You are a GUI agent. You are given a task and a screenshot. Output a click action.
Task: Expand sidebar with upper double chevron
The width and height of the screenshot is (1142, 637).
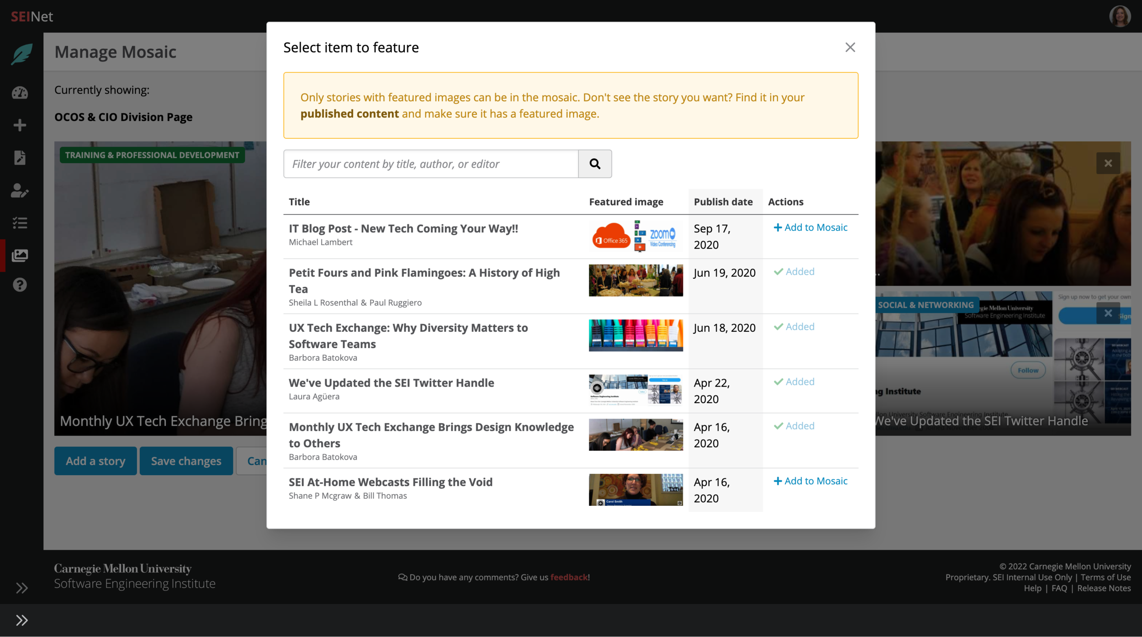(21, 588)
